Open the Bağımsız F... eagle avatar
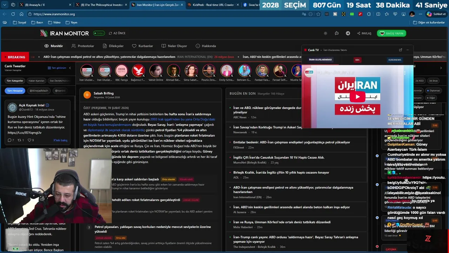This screenshot has height=253, width=449. click(x=139, y=71)
